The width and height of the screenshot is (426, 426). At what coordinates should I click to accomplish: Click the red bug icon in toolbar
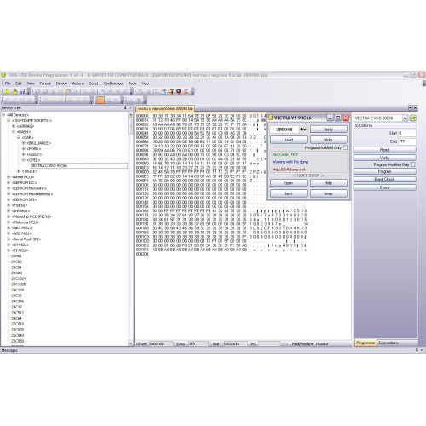click(179, 91)
